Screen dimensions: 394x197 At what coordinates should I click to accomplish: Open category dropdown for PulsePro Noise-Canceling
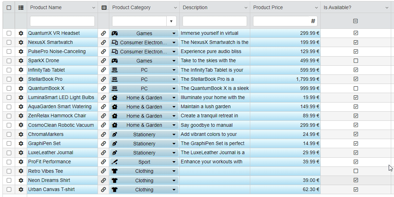point(174,52)
